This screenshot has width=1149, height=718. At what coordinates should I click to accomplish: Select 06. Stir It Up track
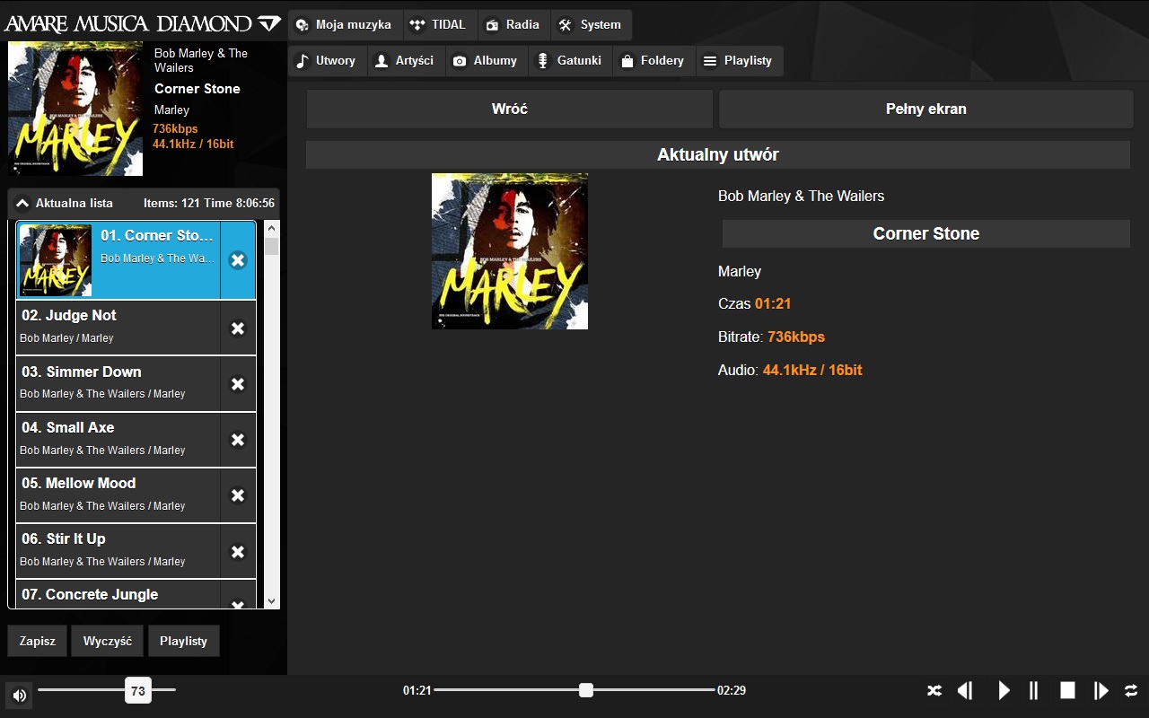tap(118, 551)
